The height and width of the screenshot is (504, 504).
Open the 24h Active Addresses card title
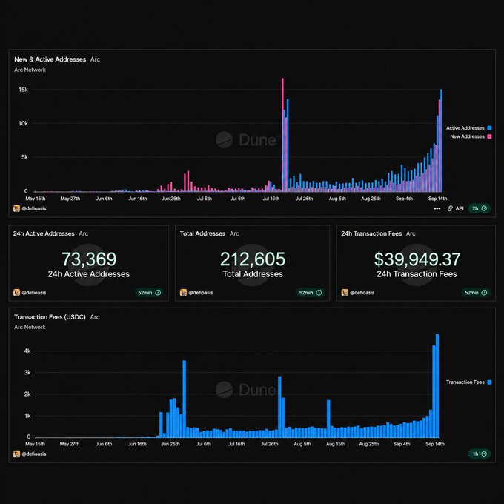point(44,233)
